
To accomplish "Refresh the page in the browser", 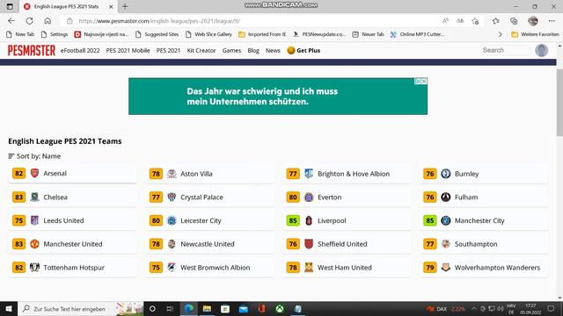I will (29, 21).
